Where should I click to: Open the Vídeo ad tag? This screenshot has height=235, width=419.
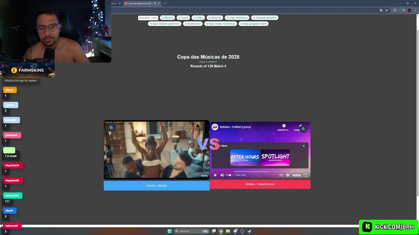pos(198,18)
